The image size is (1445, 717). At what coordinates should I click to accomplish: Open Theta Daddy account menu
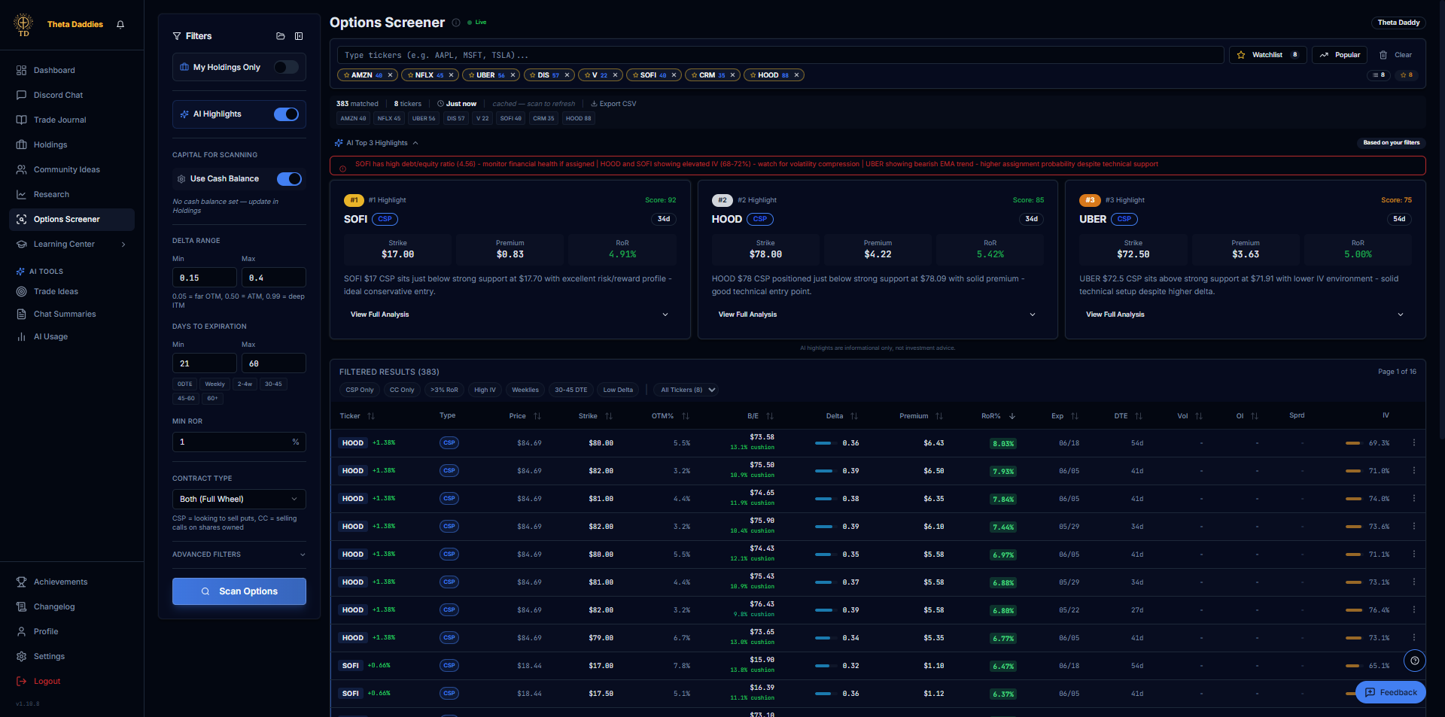pos(1398,23)
